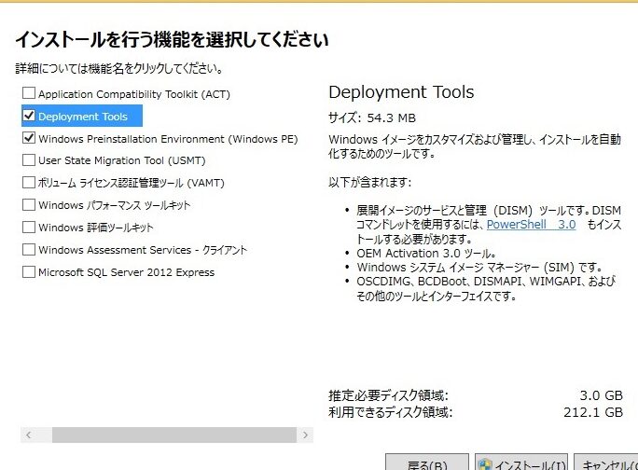Screen dimensions: 638x470
Task: Click the インストール(I) install button
Action: tap(522, 463)
